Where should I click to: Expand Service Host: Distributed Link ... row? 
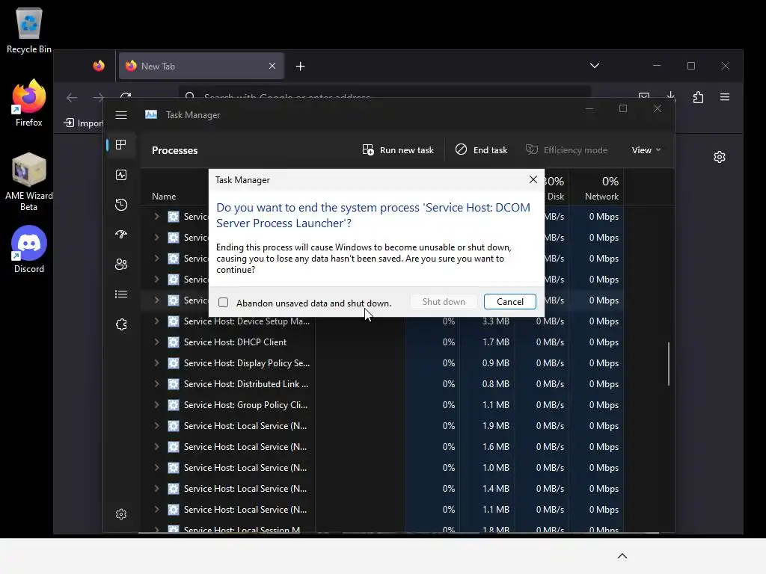[157, 384]
